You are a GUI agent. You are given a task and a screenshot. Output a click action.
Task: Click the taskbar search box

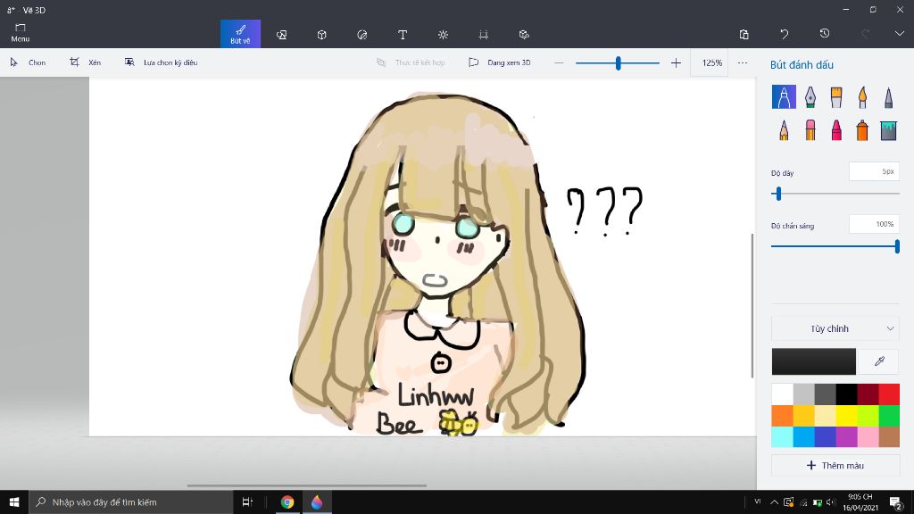130,502
